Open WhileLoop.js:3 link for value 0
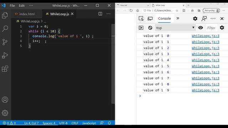228x128 pixels. 206,36
